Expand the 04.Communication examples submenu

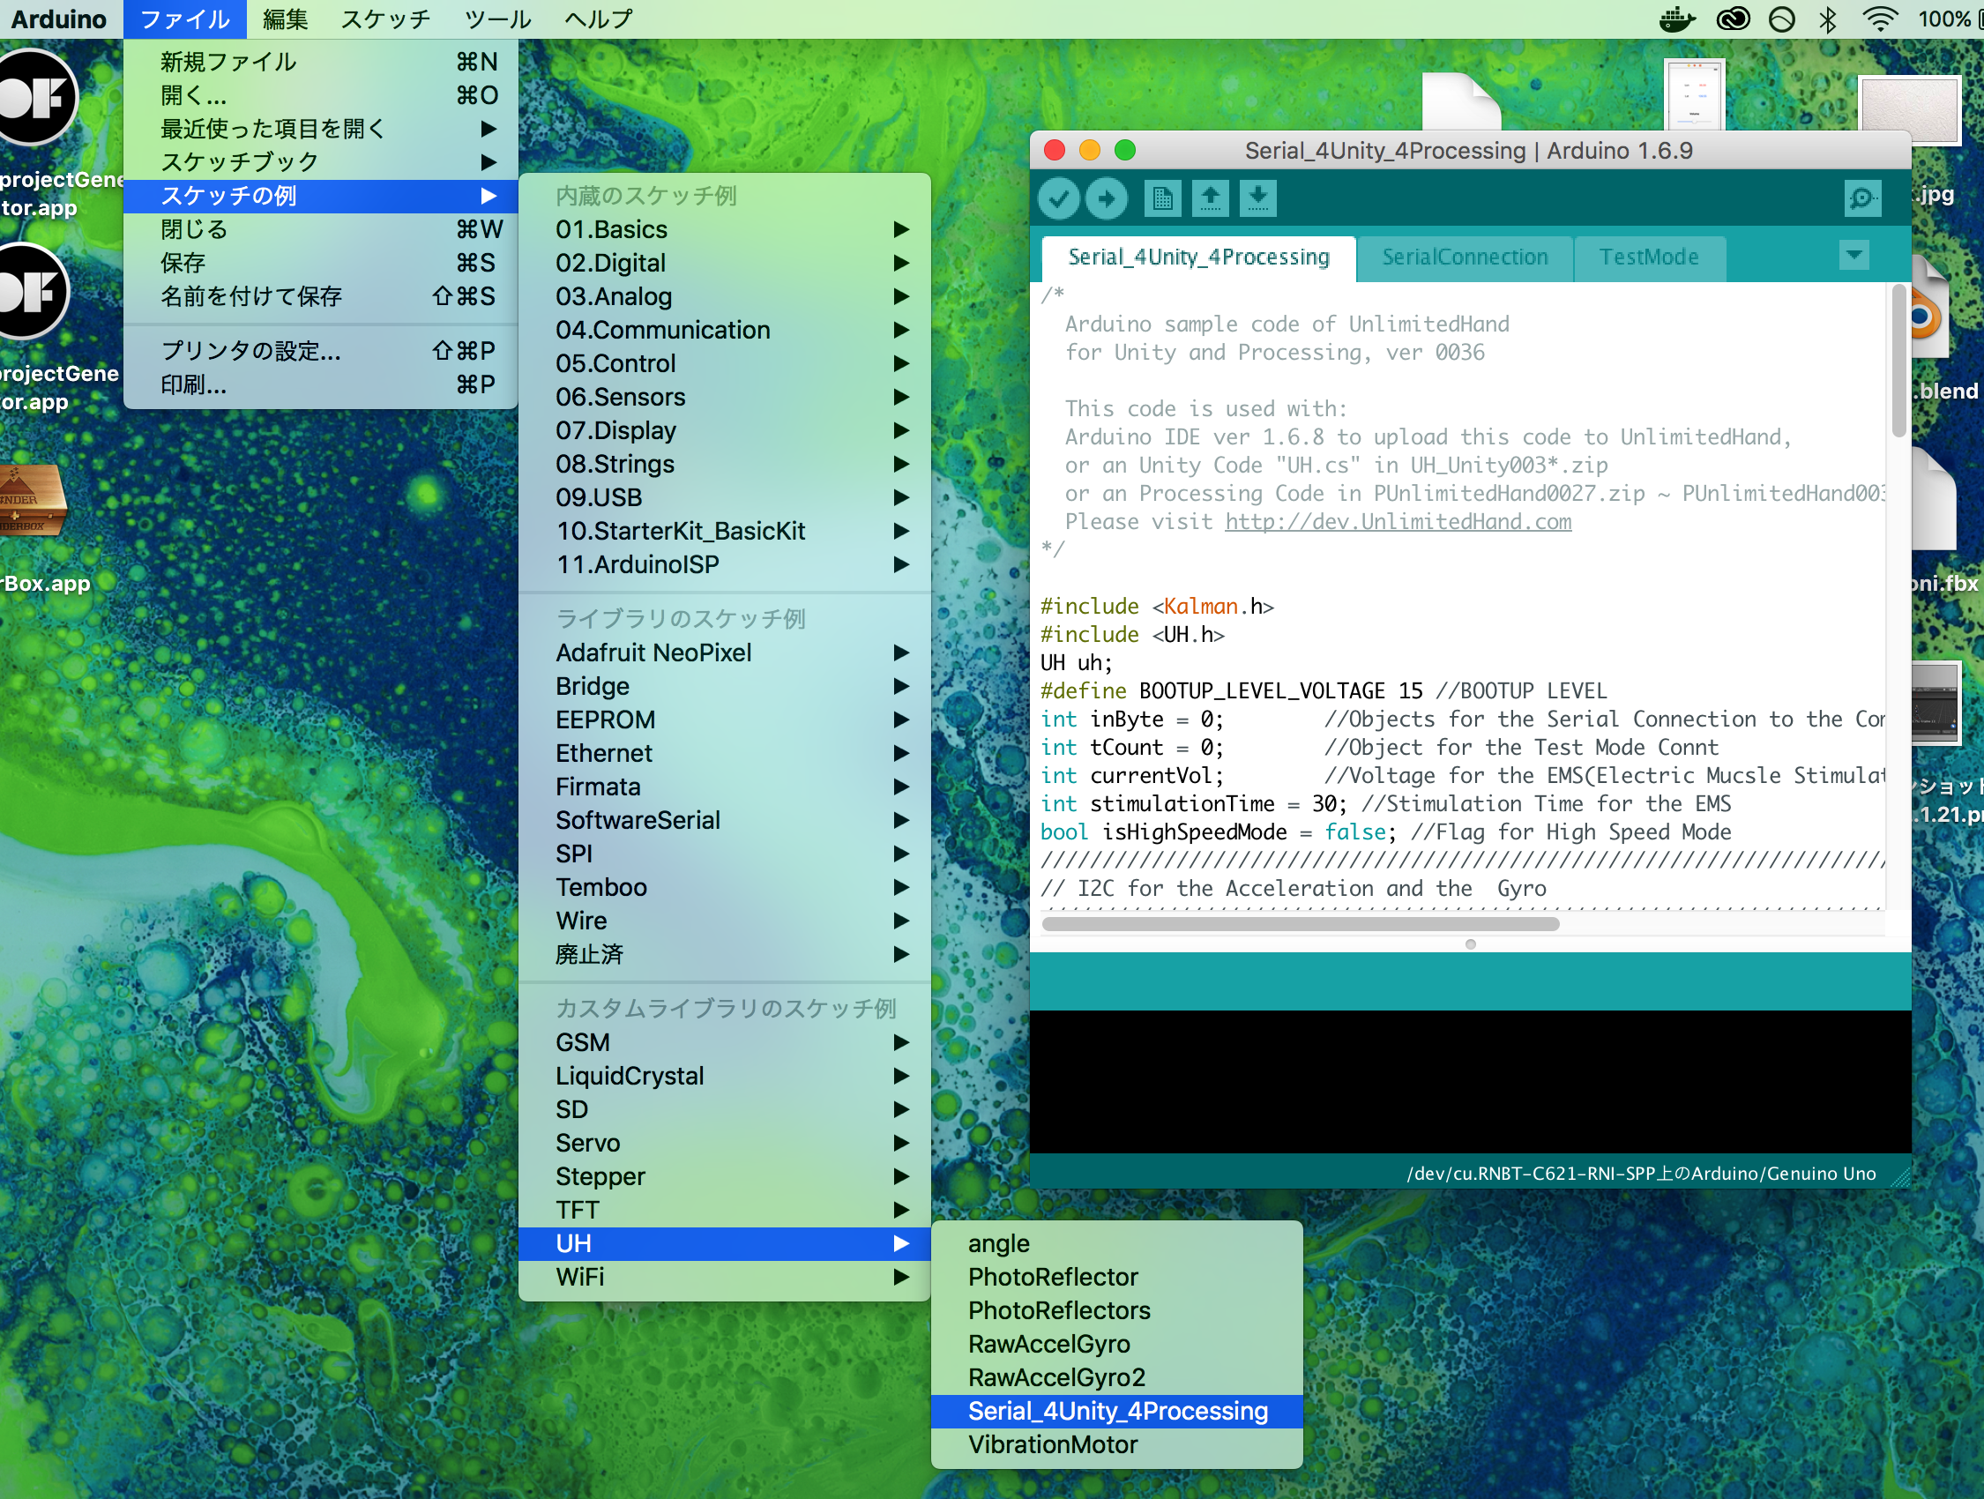[725, 330]
